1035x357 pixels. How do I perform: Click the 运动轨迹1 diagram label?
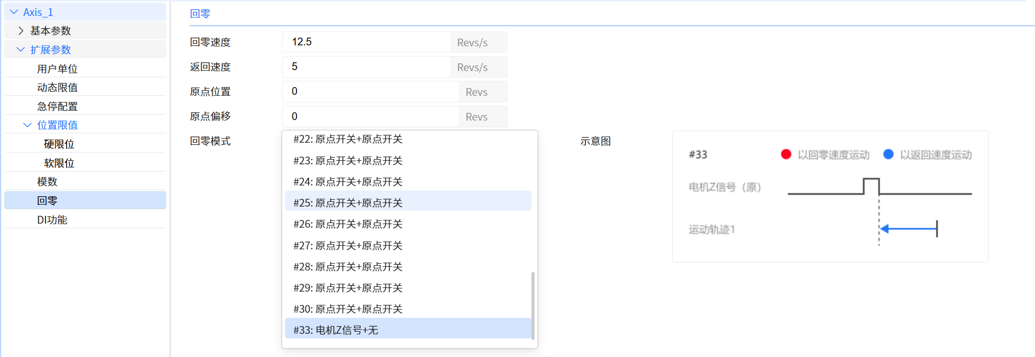coord(712,229)
